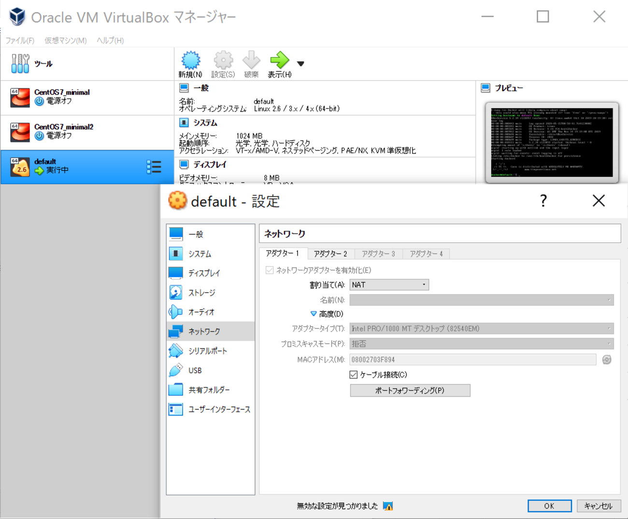The width and height of the screenshot is (628, 519).
Task: Select the CentOS7_minimal2 virtual machine
Action: point(87,132)
